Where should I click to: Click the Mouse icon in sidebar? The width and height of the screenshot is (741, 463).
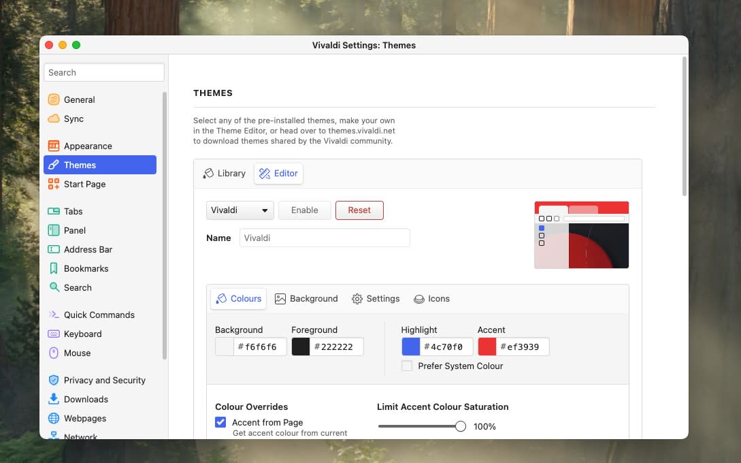(x=54, y=353)
